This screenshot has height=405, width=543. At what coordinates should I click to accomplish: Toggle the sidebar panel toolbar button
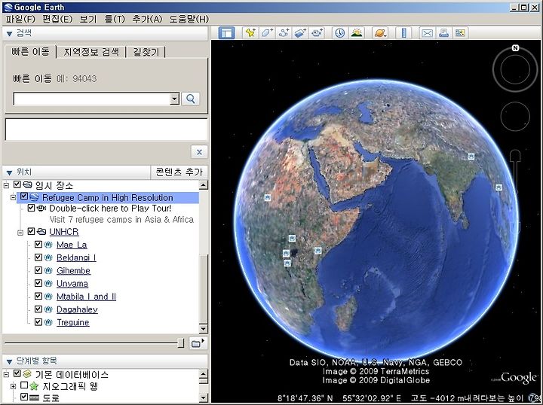click(x=226, y=33)
